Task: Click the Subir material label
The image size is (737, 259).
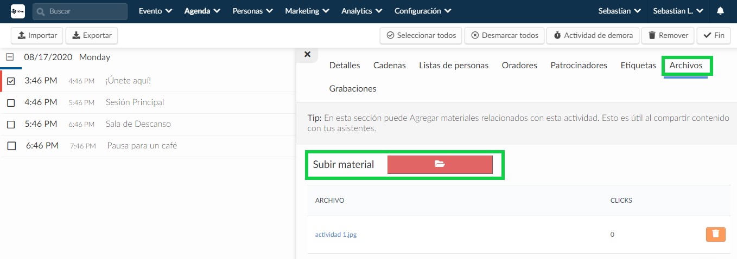Action: pyautogui.click(x=344, y=165)
